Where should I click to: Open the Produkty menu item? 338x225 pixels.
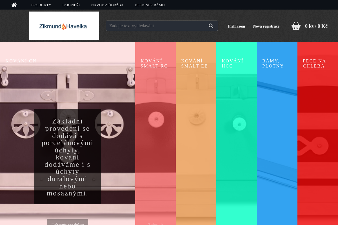coord(41,5)
